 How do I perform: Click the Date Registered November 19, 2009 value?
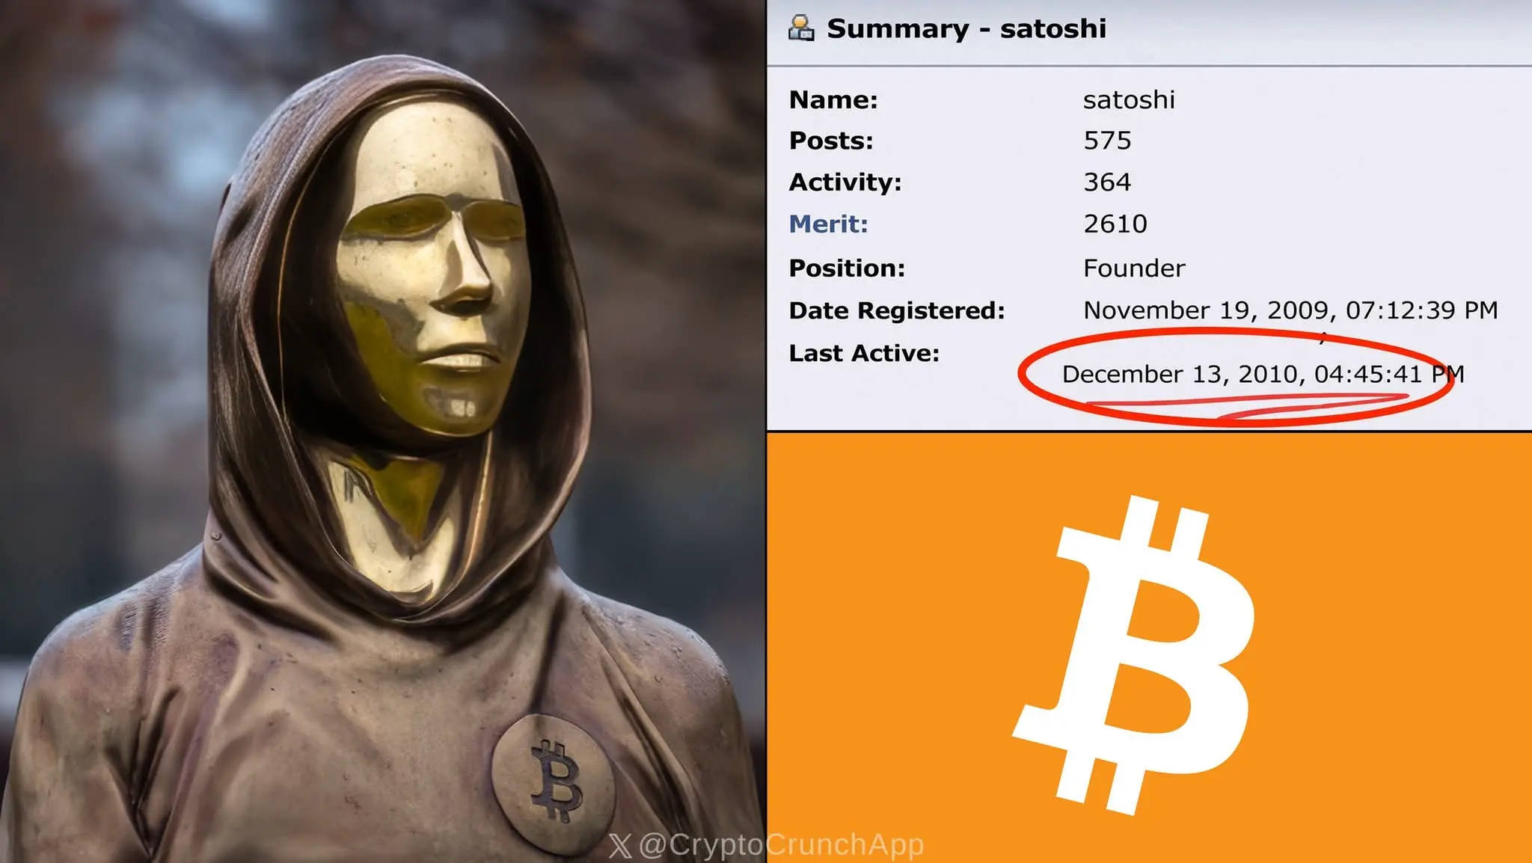click(x=1290, y=310)
